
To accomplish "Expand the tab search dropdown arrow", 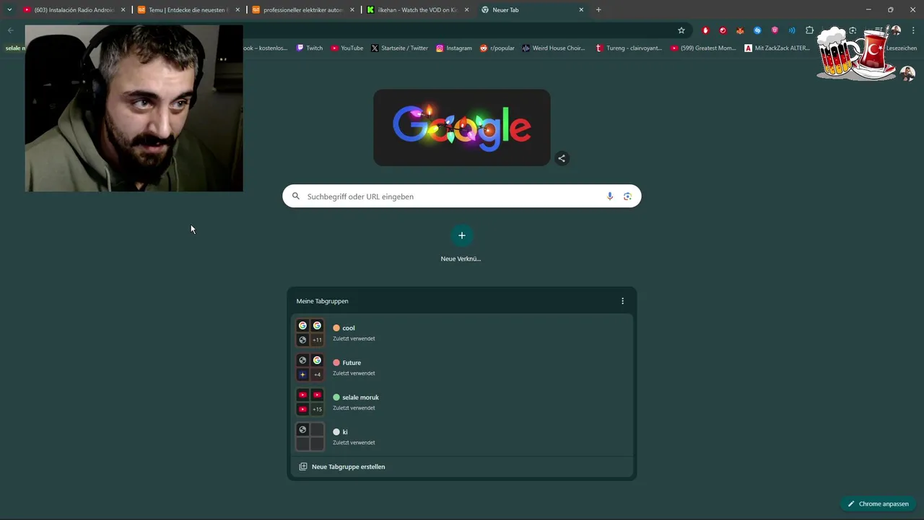I will (9, 9).
